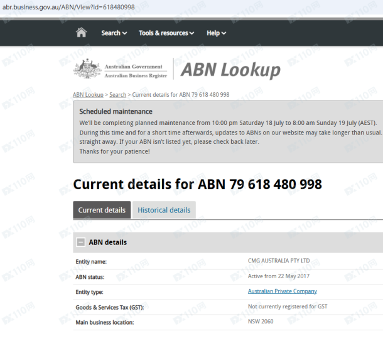383x341 pixels.
Task: Click the Scheduled maintenance heading
Action: [116, 112]
